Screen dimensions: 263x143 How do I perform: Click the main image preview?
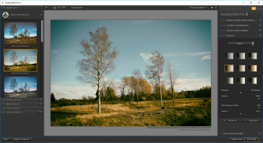click(131, 73)
